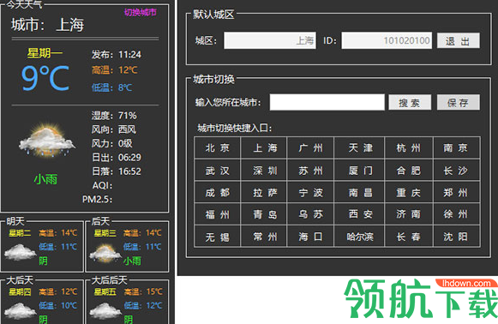This screenshot has width=498, height=324.
Task: Select 合肥 city shortcut
Action: (x=409, y=171)
